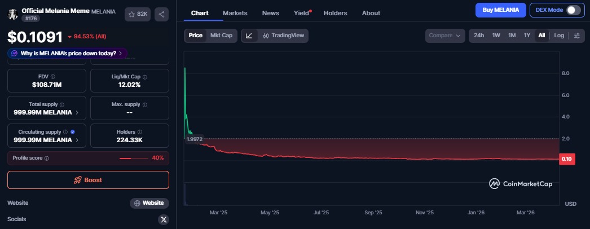
Task: Open Profile score info icon
Action: pyautogui.click(x=47, y=158)
